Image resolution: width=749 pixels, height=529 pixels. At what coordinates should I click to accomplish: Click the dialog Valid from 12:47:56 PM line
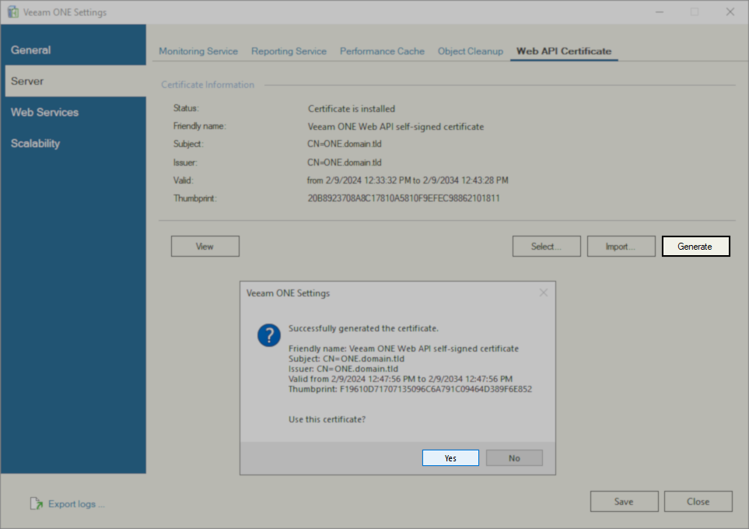(x=401, y=379)
